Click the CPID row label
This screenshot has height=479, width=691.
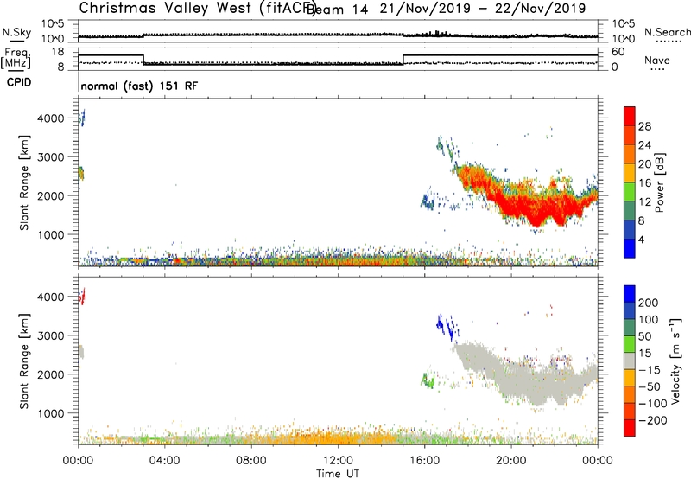pos(19,82)
